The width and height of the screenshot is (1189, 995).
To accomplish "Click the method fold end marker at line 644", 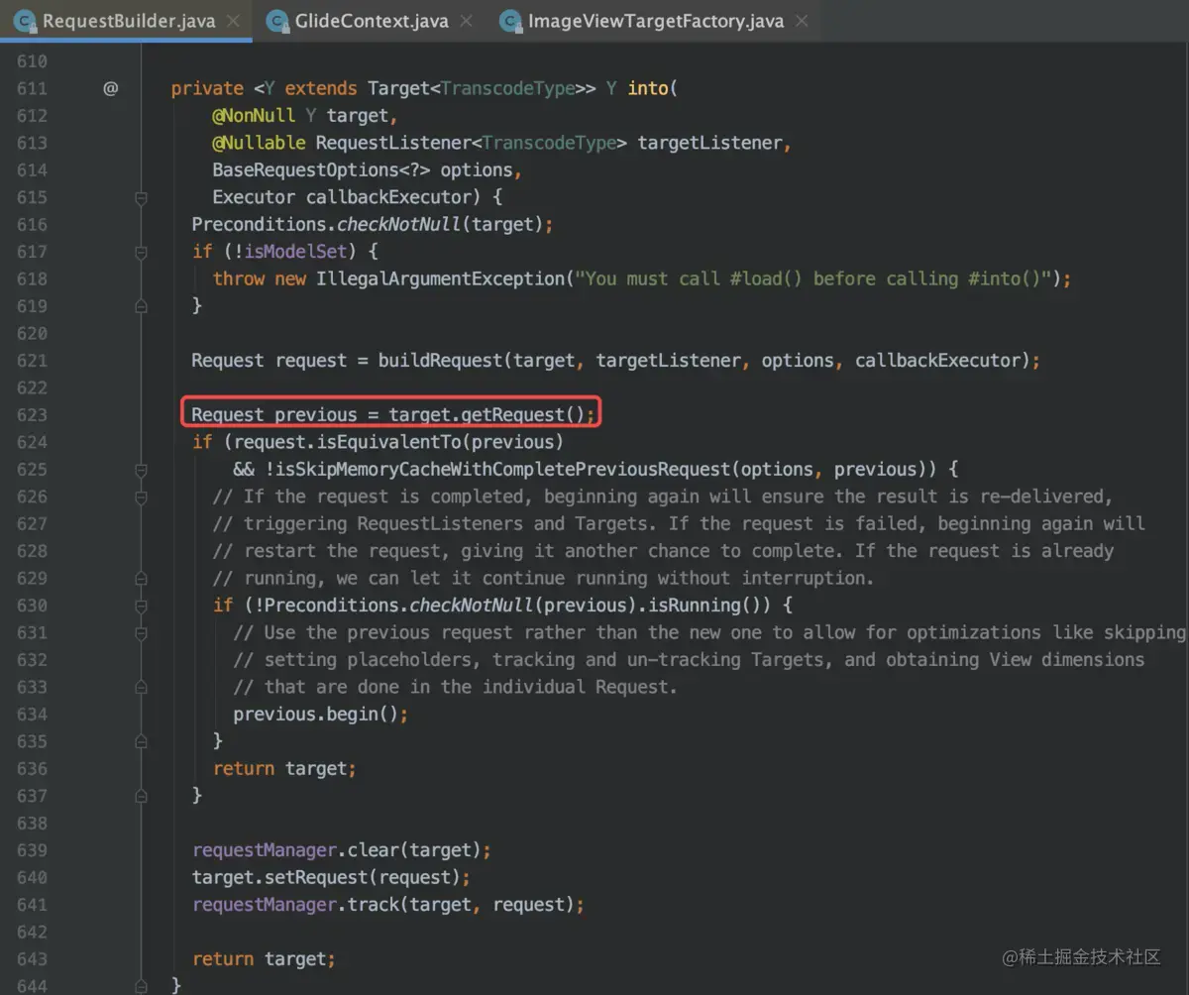I will point(141,986).
